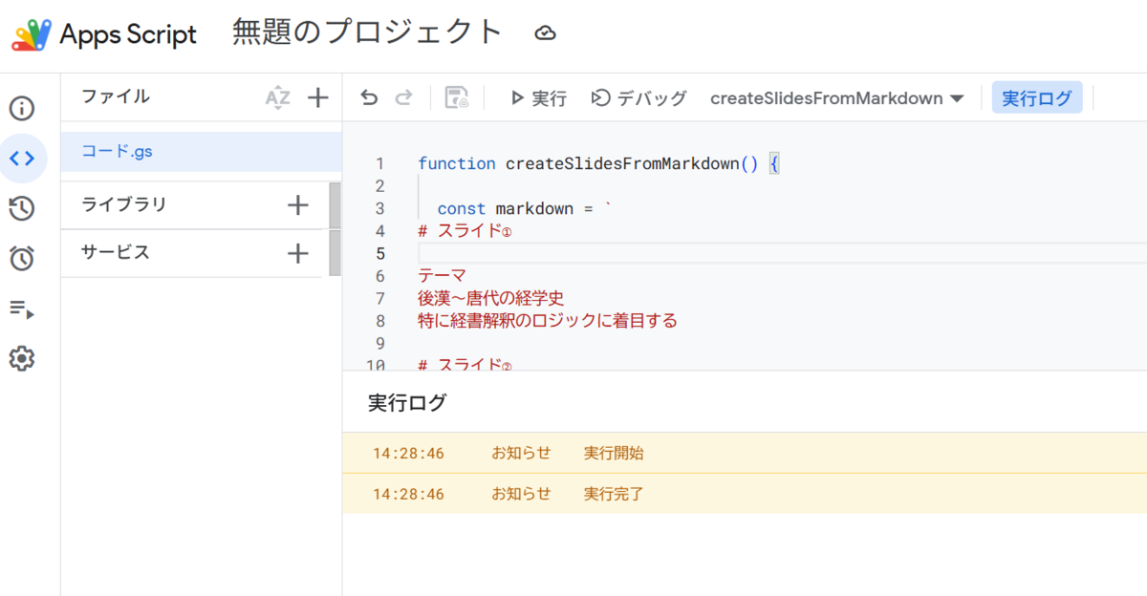Click the Redo arrow in toolbar
The image size is (1147, 596).
tap(404, 97)
